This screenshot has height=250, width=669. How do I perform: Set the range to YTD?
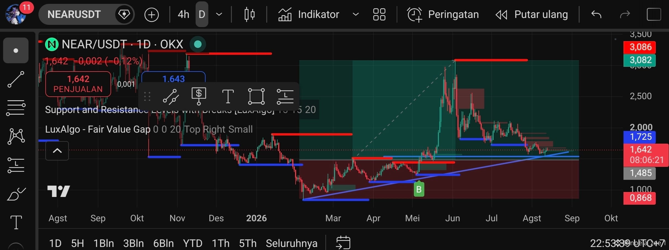click(193, 243)
